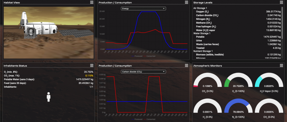Open the Atmospheric Monitors panel menu

tap(282, 66)
